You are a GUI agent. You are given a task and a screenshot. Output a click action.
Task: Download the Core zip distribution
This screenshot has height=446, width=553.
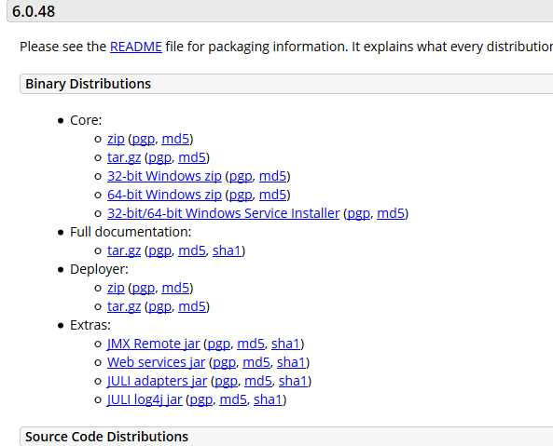[x=116, y=139]
